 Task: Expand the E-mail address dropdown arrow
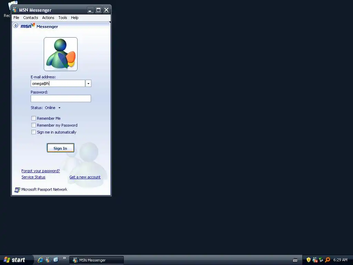pos(88,84)
